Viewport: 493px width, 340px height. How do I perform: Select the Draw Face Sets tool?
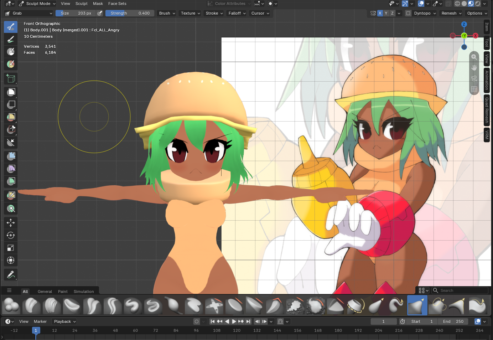pos(11,64)
